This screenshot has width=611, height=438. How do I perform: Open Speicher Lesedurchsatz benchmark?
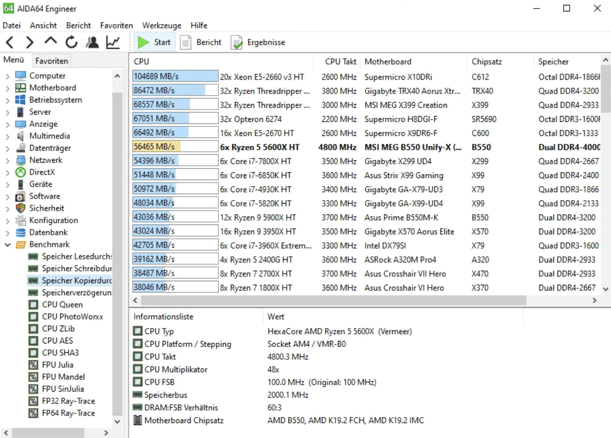tap(70, 256)
